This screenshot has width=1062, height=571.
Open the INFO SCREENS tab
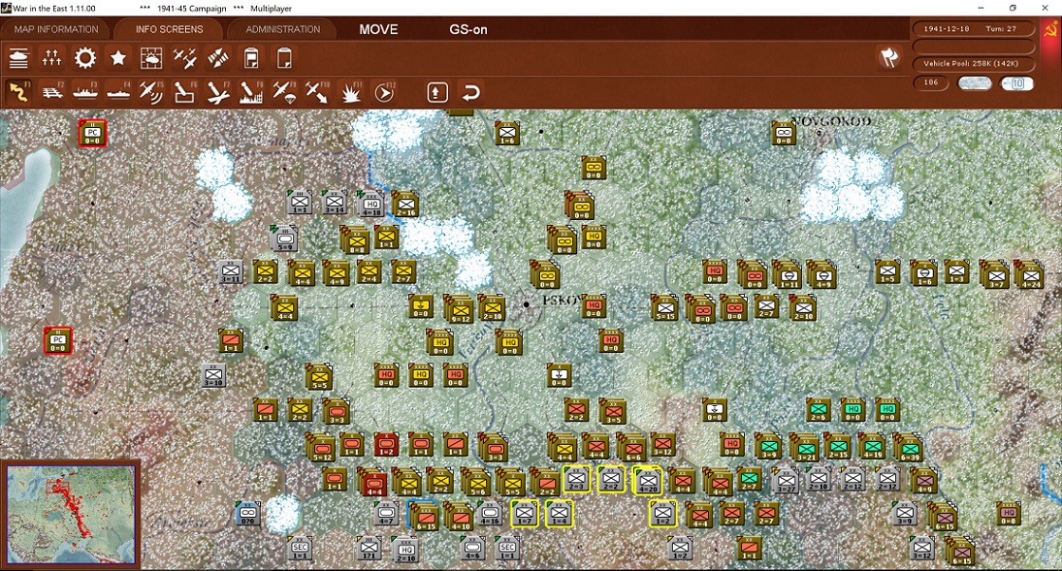(x=170, y=29)
